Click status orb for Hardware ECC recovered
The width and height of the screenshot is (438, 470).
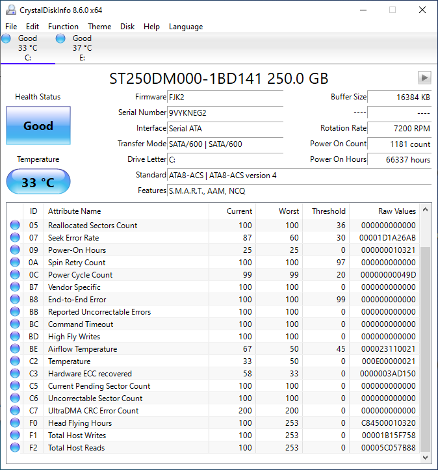[x=15, y=374]
